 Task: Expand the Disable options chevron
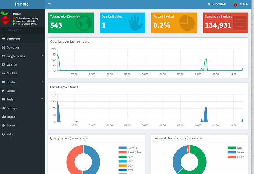tap(42, 81)
